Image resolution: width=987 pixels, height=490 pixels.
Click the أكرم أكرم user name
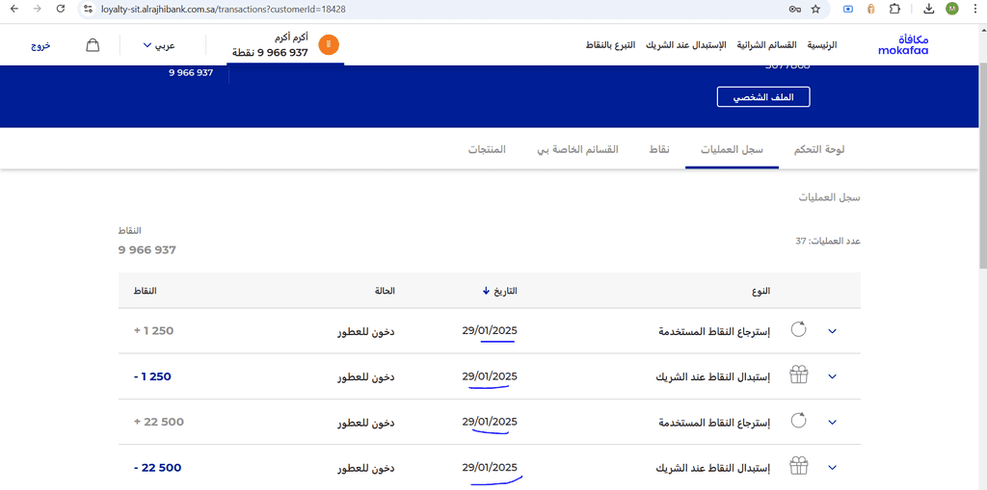tap(291, 39)
